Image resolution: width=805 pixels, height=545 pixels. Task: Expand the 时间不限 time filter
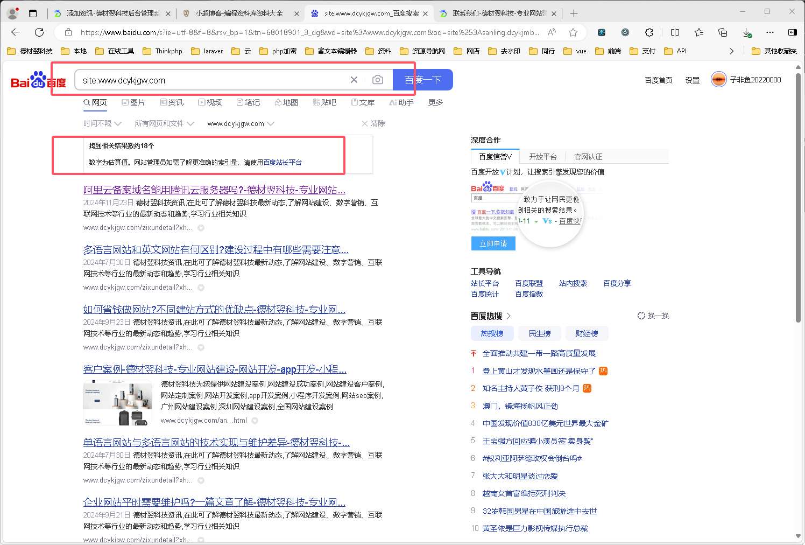click(102, 123)
